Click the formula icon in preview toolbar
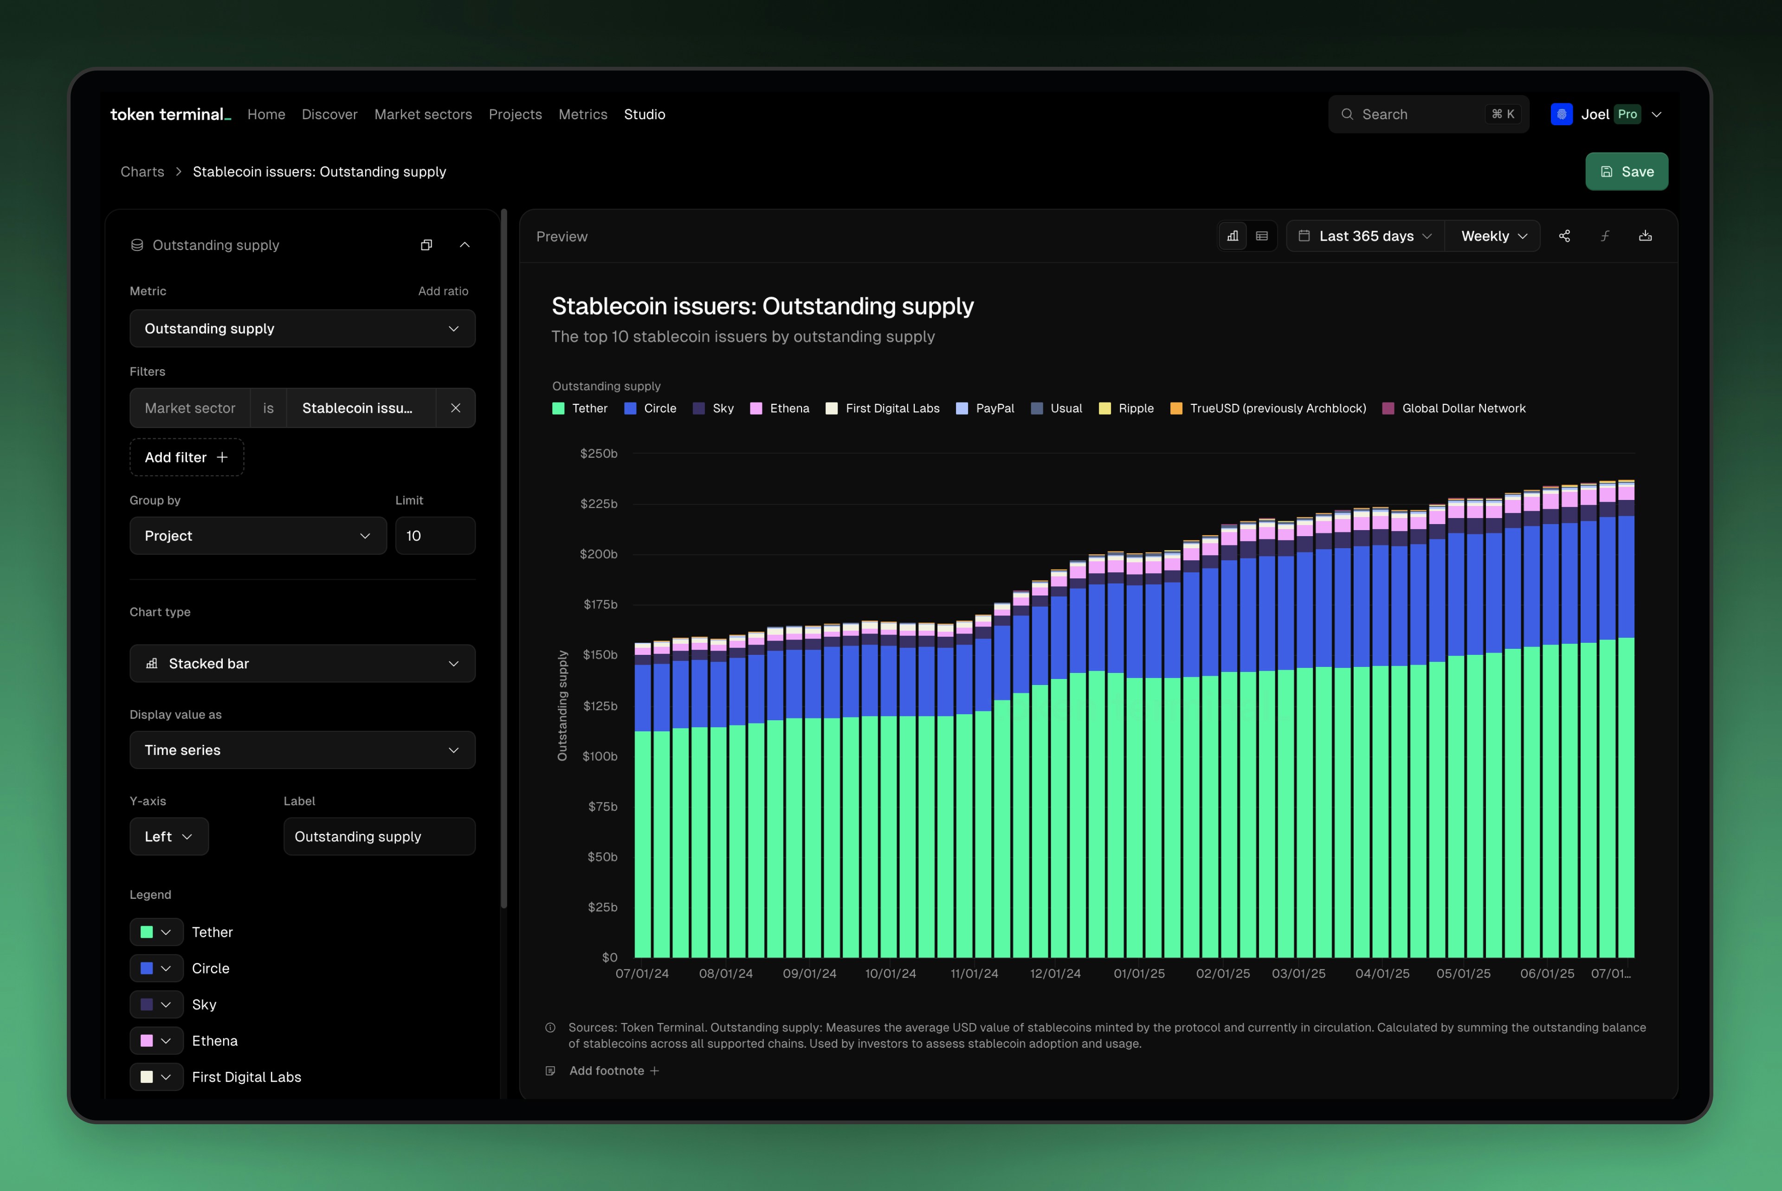 click(x=1605, y=236)
